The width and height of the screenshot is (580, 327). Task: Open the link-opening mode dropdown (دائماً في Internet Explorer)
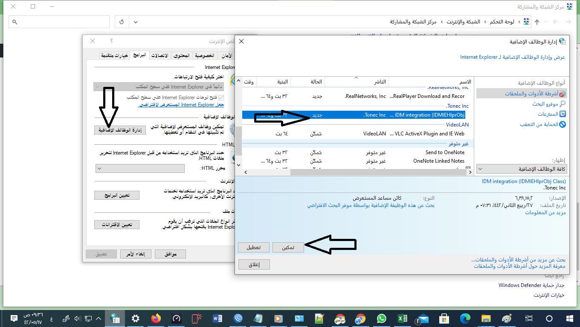pos(159,87)
